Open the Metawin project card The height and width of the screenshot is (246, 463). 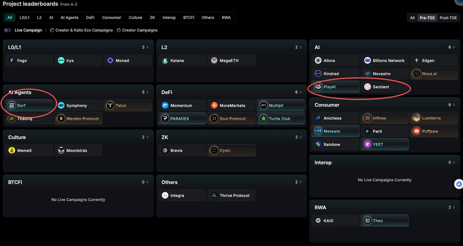(335, 131)
